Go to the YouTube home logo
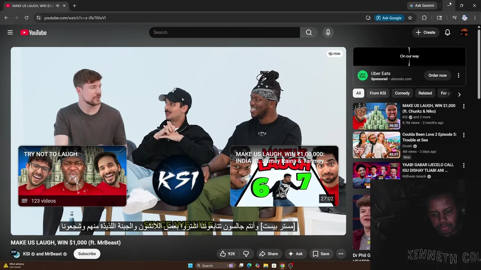The width and height of the screenshot is (481, 270). tap(33, 33)
